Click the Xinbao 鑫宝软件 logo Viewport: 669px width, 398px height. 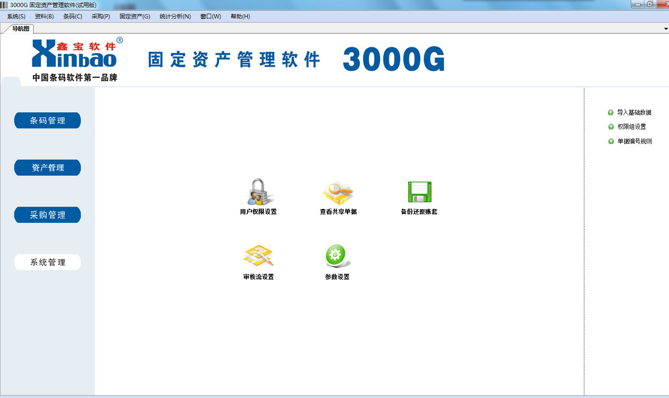77,53
